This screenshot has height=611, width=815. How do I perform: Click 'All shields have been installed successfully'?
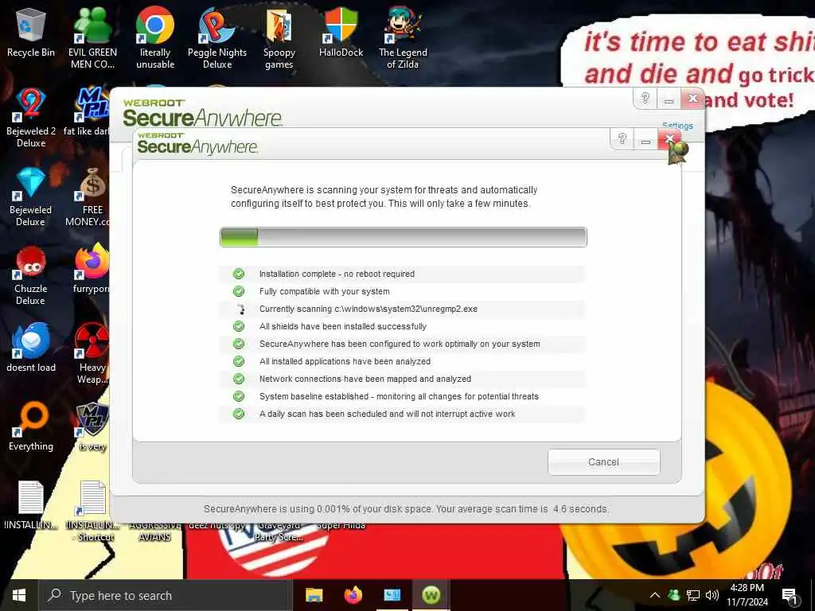[402, 326]
